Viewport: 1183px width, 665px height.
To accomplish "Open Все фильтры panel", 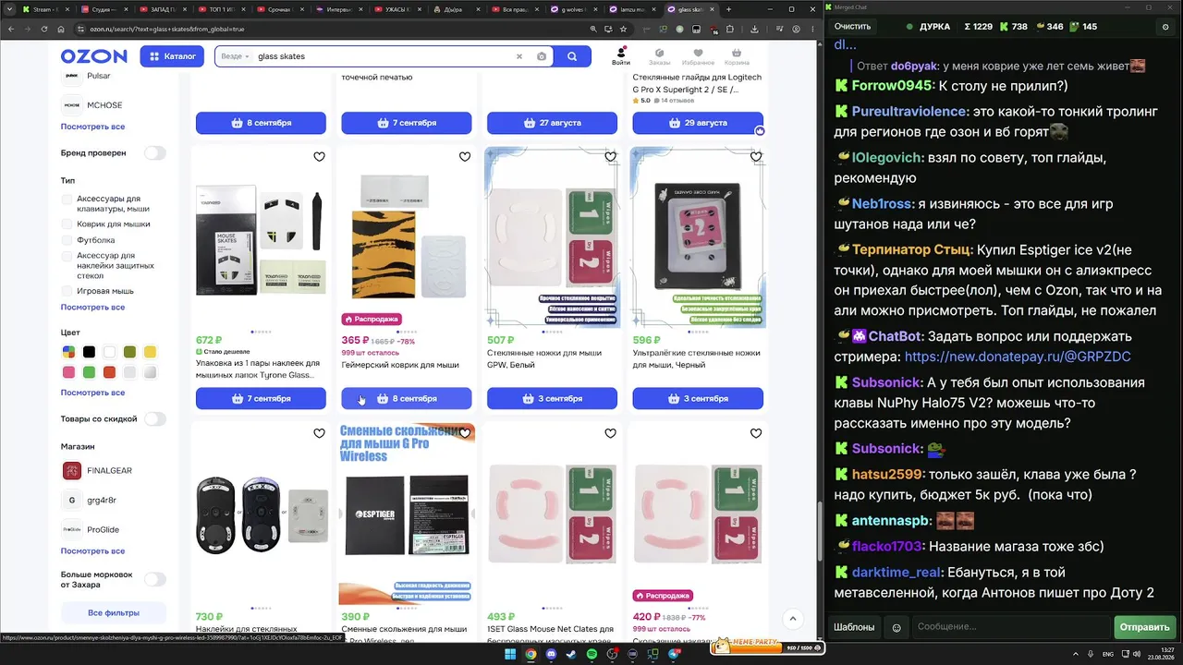I will (x=114, y=613).
